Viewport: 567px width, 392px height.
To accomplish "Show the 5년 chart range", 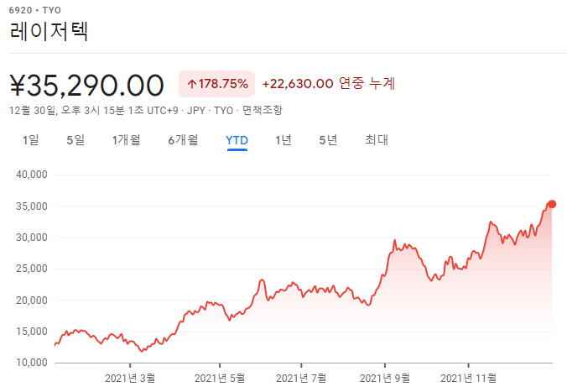I will point(328,140).
